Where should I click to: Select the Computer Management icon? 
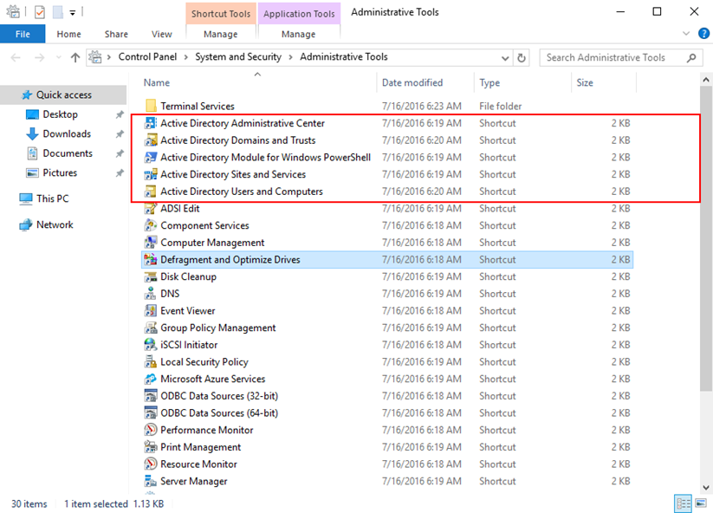151,243
